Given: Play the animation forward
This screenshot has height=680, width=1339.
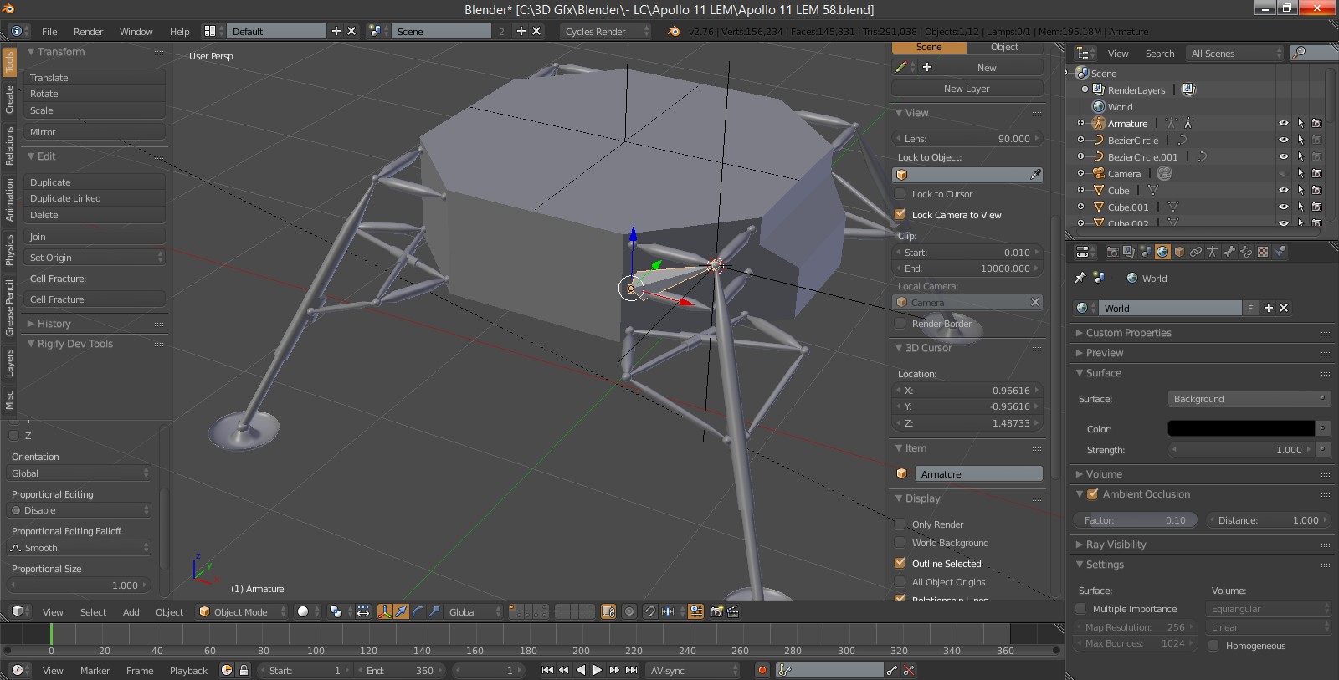Looking at the screenshot, I should [597, 670].
